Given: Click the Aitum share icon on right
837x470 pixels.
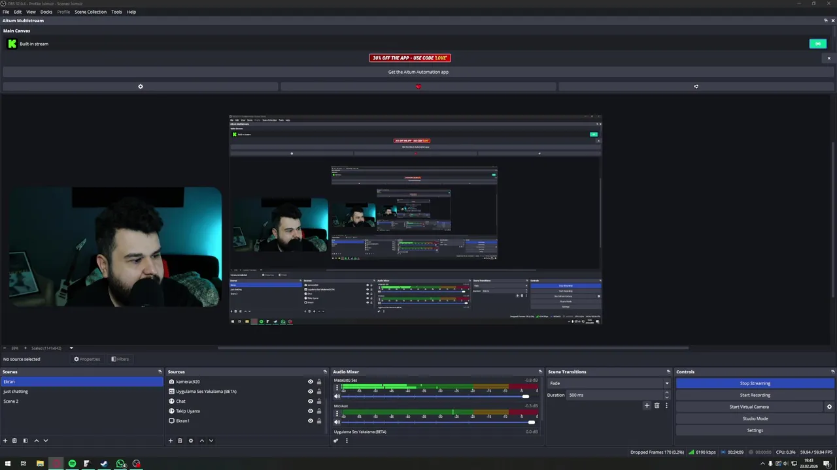Looking at the screenshot, I should [x=696, y=86].
